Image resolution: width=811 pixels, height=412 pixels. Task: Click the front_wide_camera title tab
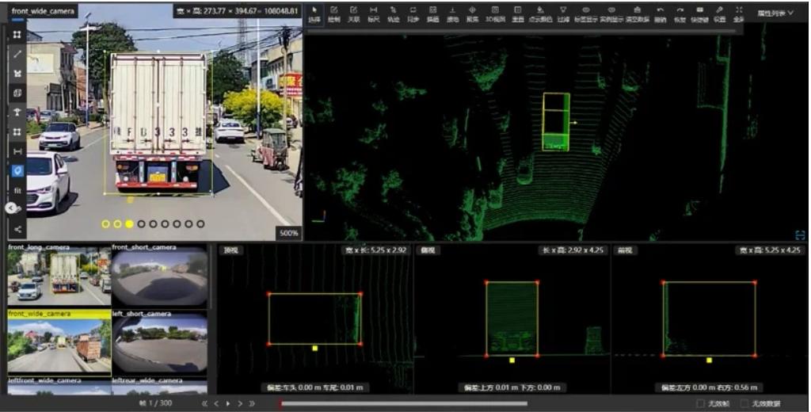click(44, 11)
